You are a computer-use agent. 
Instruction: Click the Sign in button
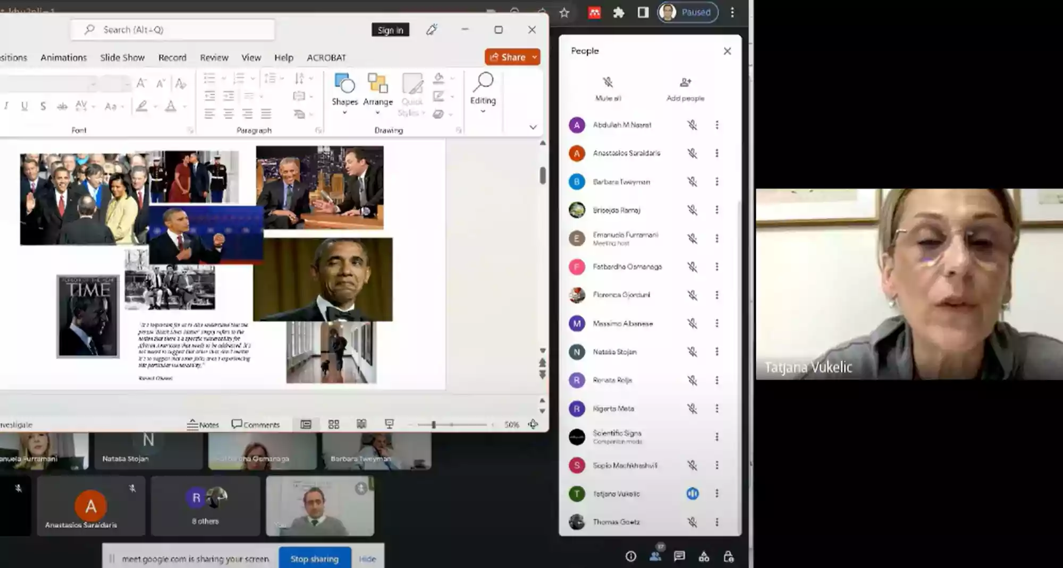(x=390, y=30)
